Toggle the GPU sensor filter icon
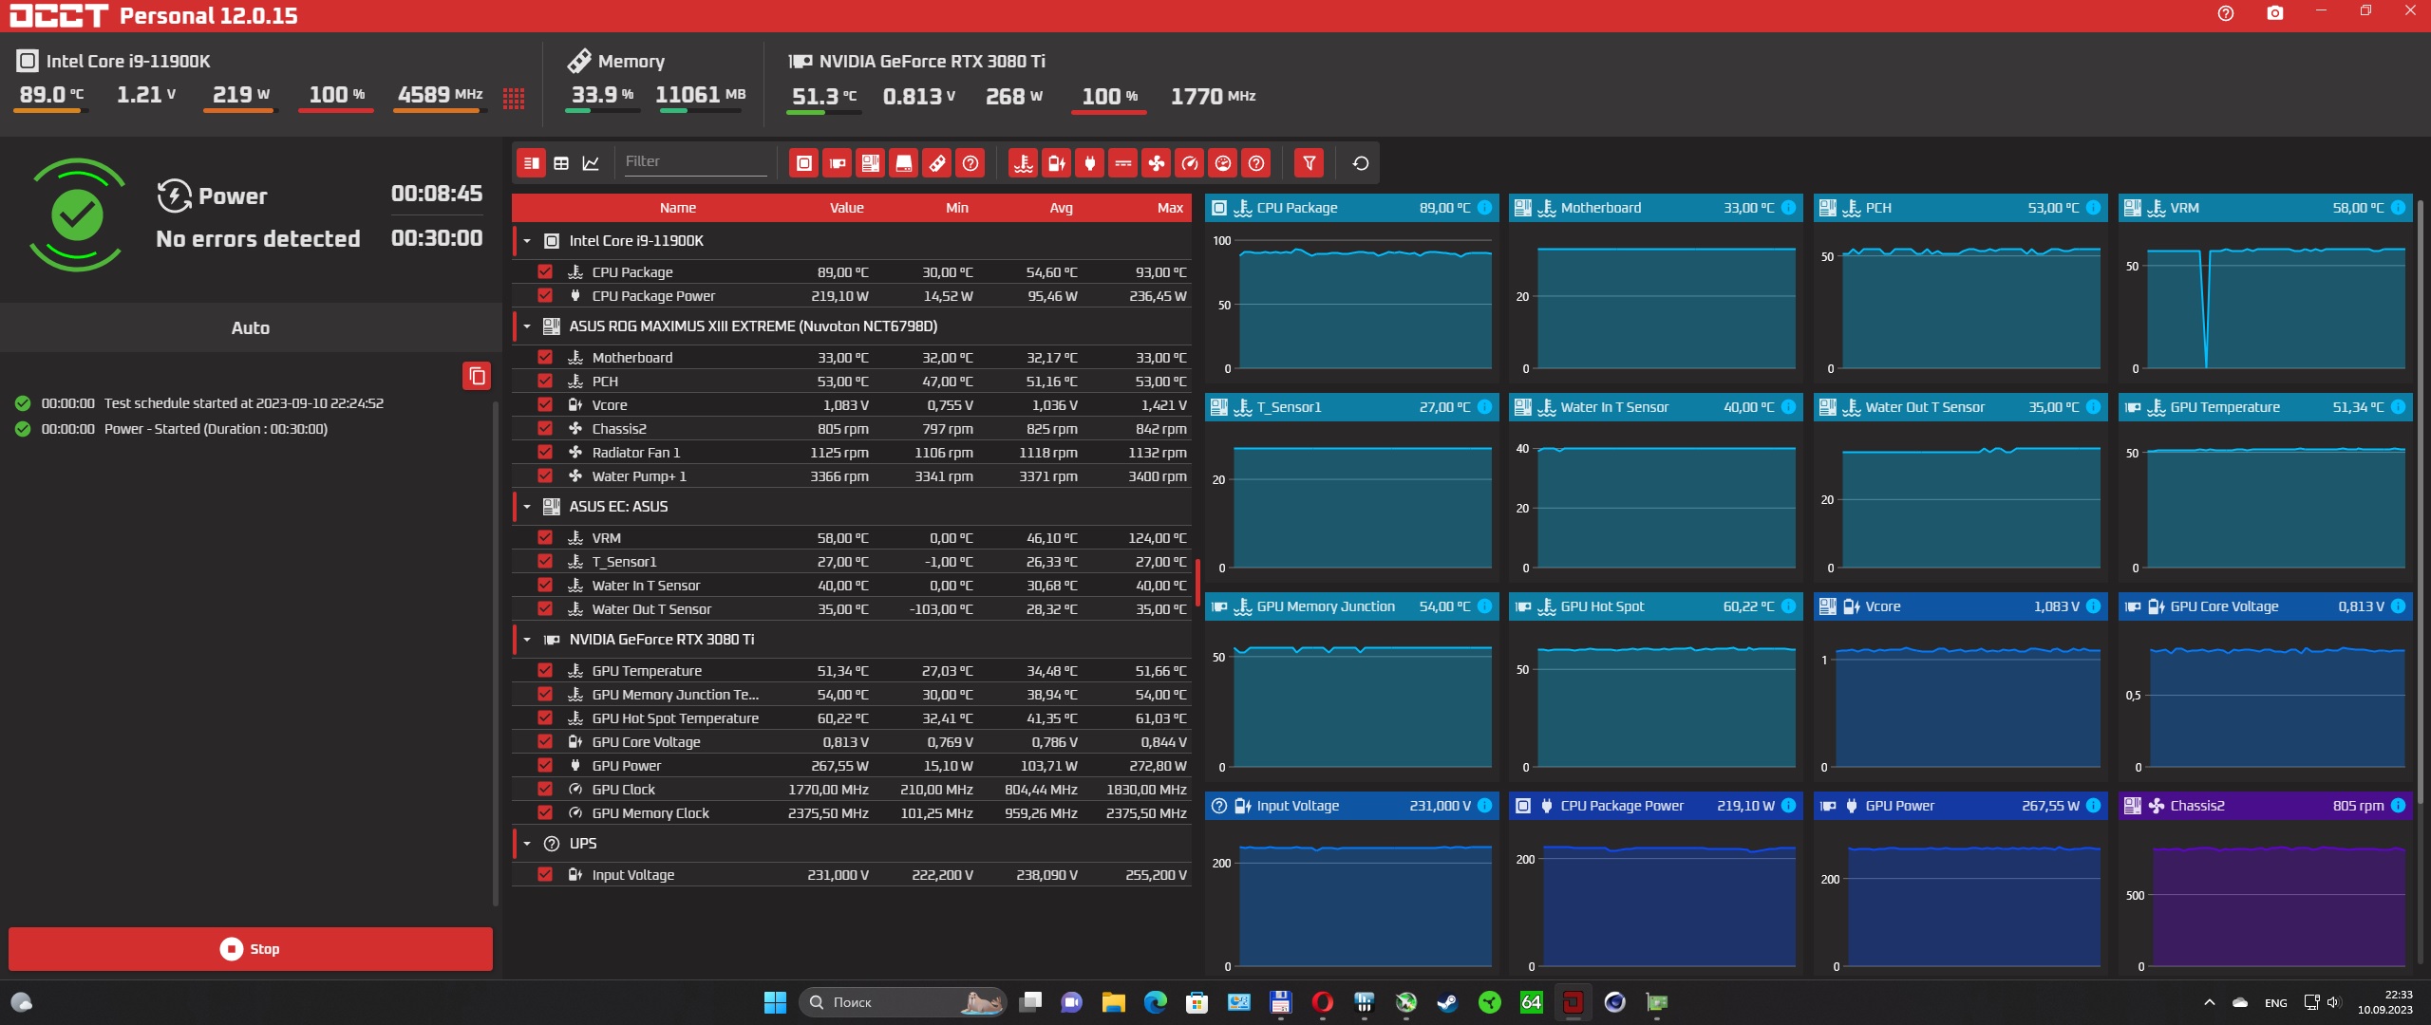The width and height of the screenshot is (2431, 1025). pyautogui.click(x=837, y=163)
